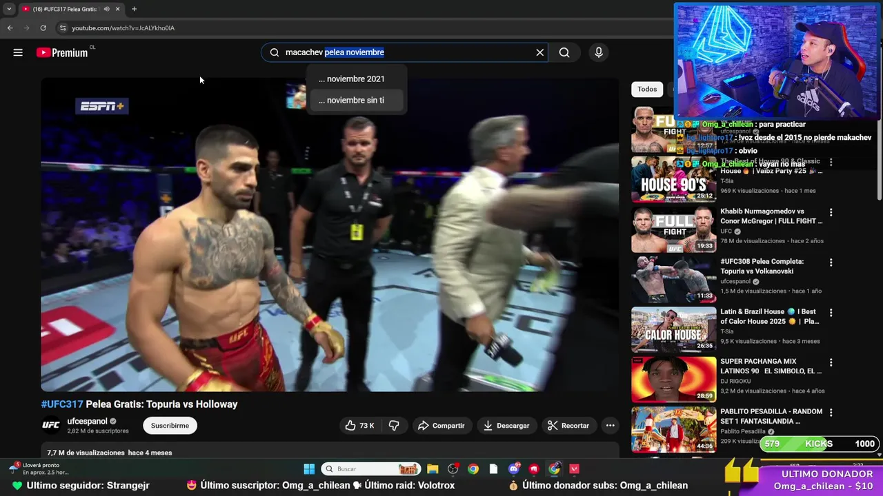This screenshot has width=883, height=496.
Task: Like the video (73 K)
Action: point(359,426)
